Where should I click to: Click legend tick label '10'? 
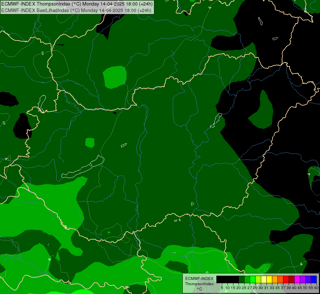coord(227,288)
